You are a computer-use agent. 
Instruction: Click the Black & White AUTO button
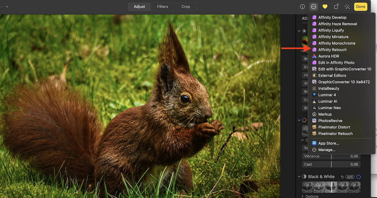[350, 177]
